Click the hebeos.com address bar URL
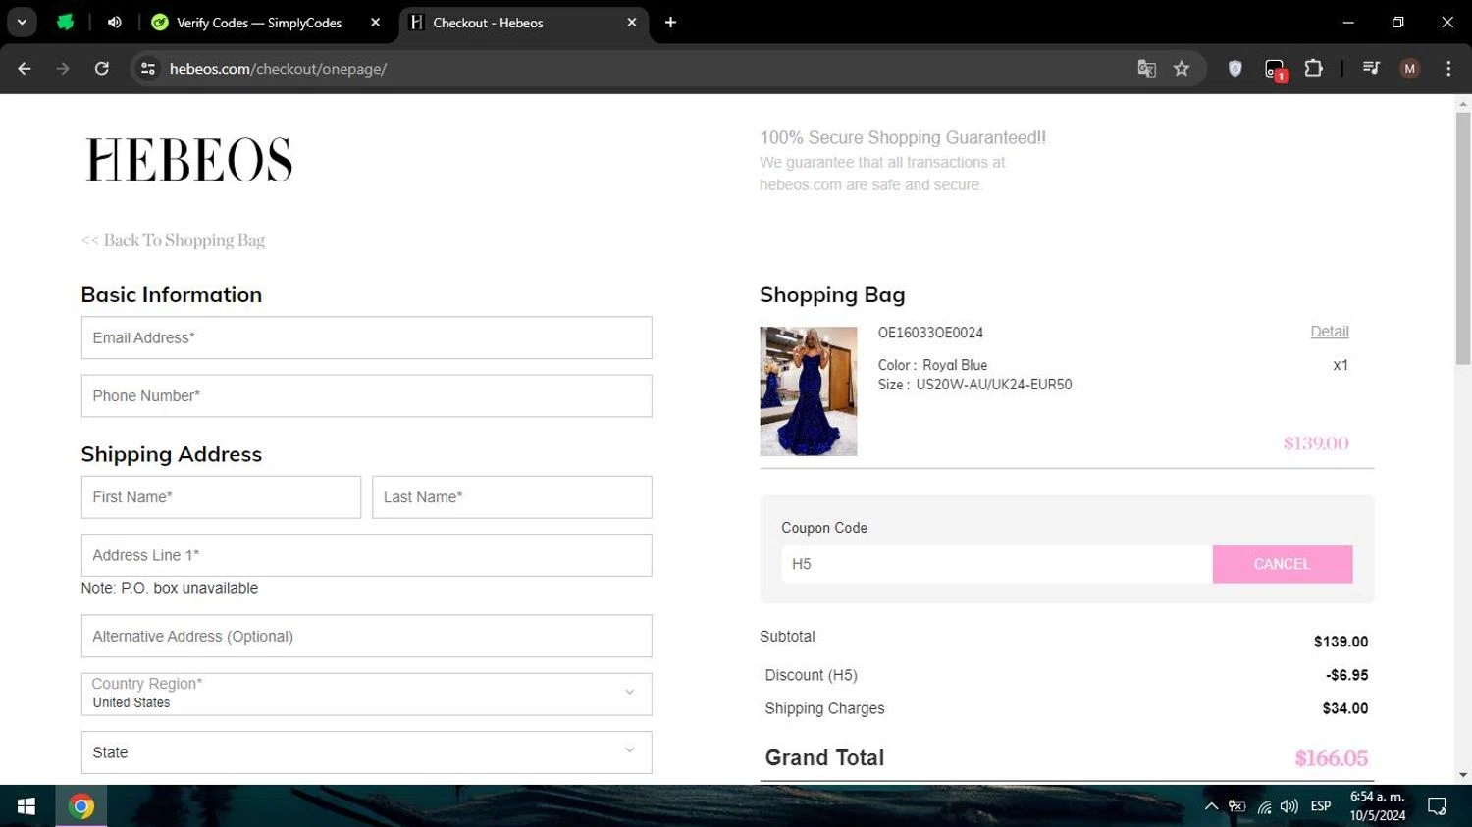The height and width of the screenshot is (827, 1472). pos(278,69)
